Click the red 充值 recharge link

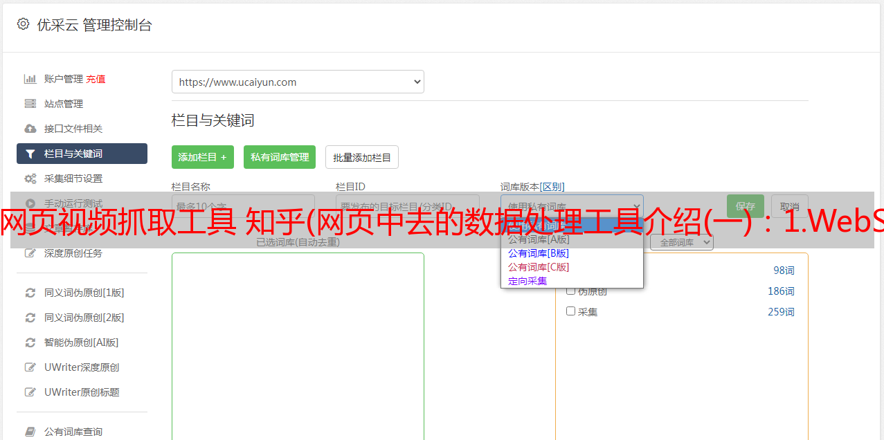coord(96,79)
